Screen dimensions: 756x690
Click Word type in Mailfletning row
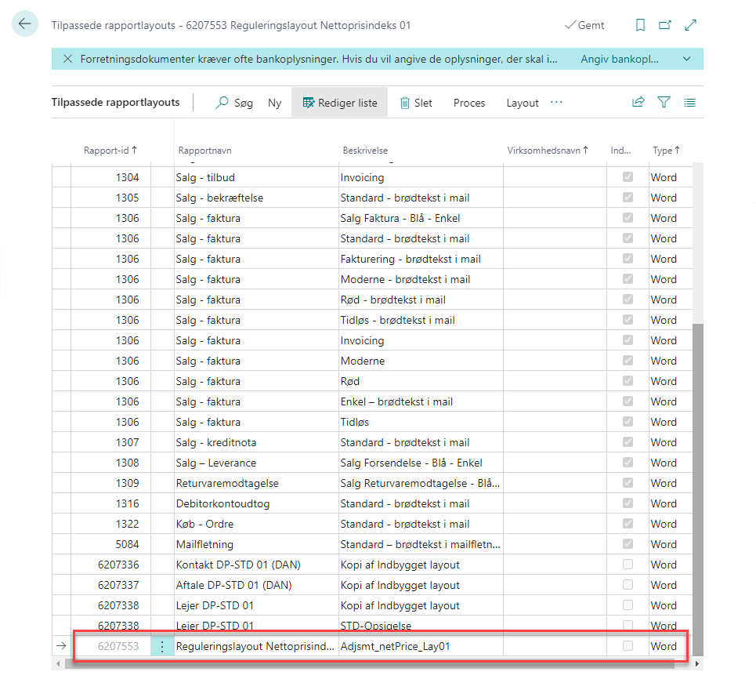664,544
